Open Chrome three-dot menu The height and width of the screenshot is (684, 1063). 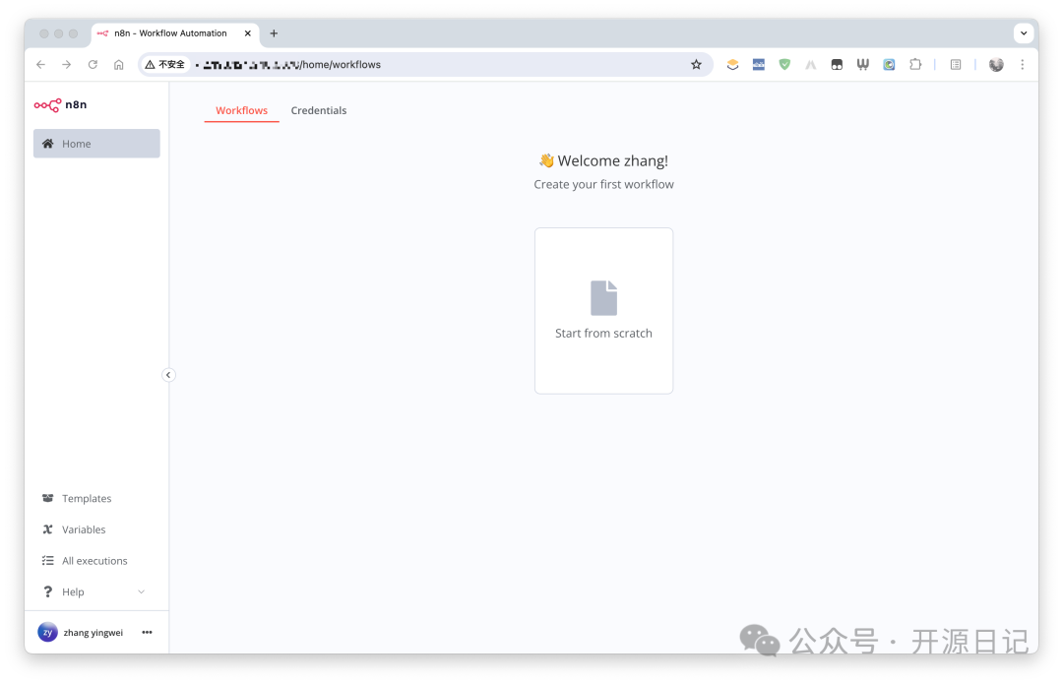pyautogui.click(x=1022, y=65)
